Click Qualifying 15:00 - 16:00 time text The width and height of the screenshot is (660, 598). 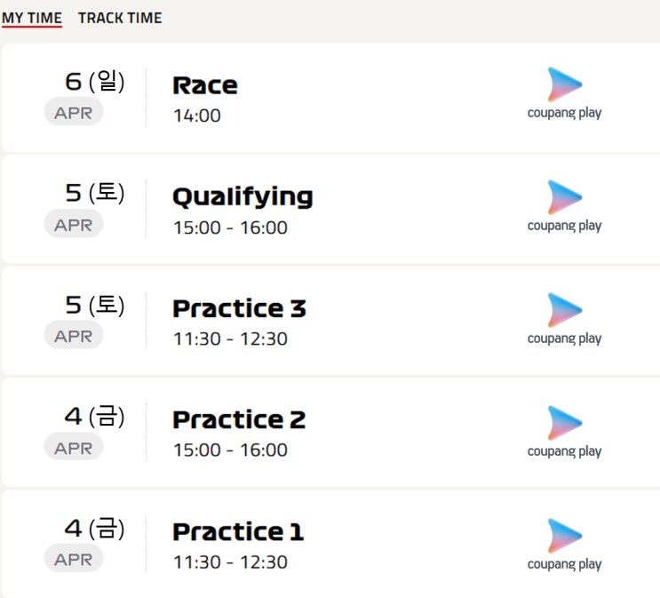(x=230, y=227)
